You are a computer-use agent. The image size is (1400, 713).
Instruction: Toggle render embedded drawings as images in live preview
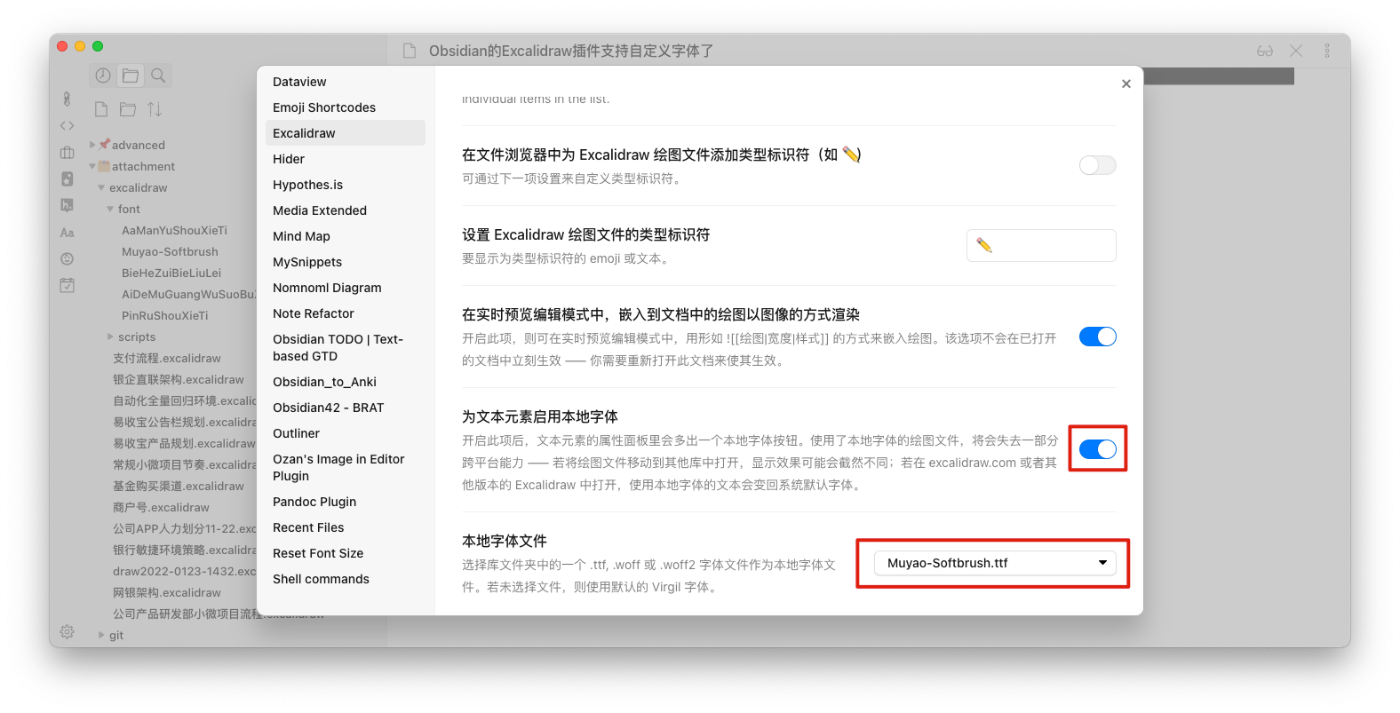pyautogui.click(x=1097, y=337)
